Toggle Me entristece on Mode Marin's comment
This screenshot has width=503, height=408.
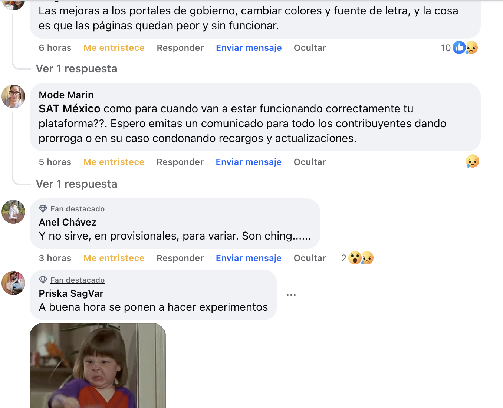coord(114,162)
